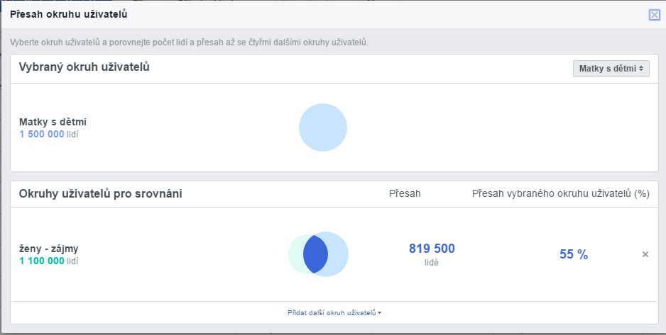Click the light blue part of Venn diagram
The height and width of the screenshot is (335, 666).
tap(339, 254)
